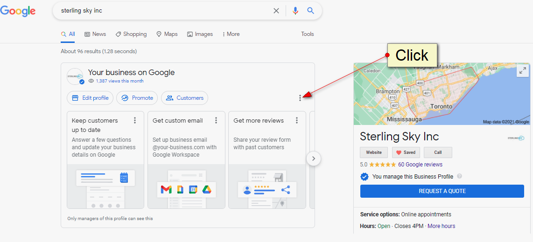This screenshot has width=533, height=242.
Task: Submit search with magnifier icon
Action: tap(311, 11)
